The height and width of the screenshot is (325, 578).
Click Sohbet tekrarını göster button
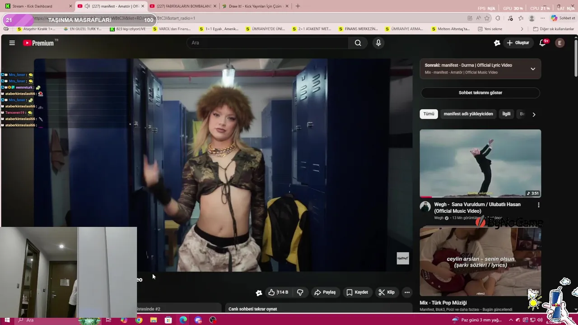[x=480, y=93]
